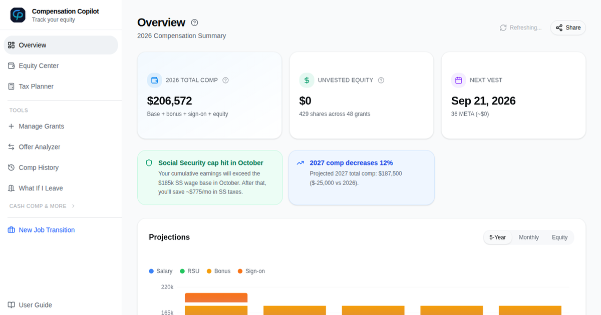
Task: Click the calendar icon on Next Vest card
Action: click(x=459, y=80)
